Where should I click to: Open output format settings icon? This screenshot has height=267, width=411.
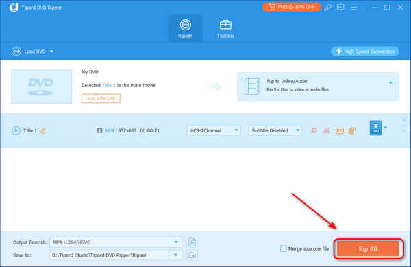[x=192, y=242]
